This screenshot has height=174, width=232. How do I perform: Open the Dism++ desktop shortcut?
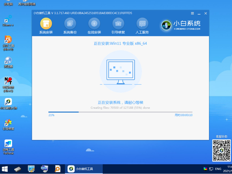pyautogui.click(x=8, y=21)
